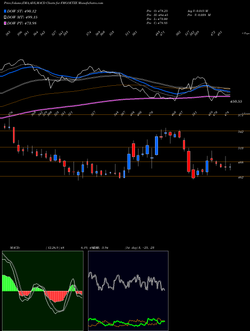The height and width of the screenshot is (331, 250).
Task: Open the MACD histogram panel
Action: tap(42, 291)
